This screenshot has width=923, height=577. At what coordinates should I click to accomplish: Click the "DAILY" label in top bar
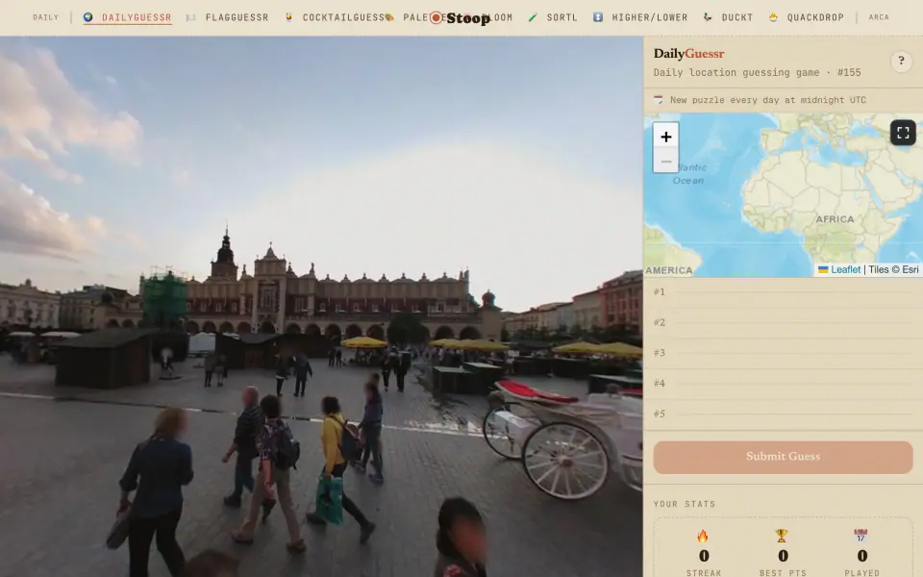pos(46,17)
